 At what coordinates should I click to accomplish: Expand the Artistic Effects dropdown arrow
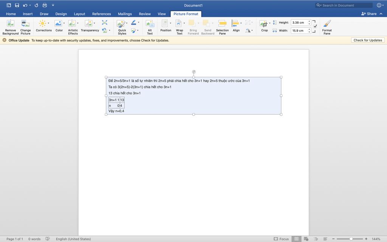click(78, 23)
